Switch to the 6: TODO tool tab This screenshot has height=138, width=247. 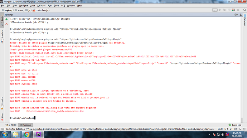[x=11, y=125]
